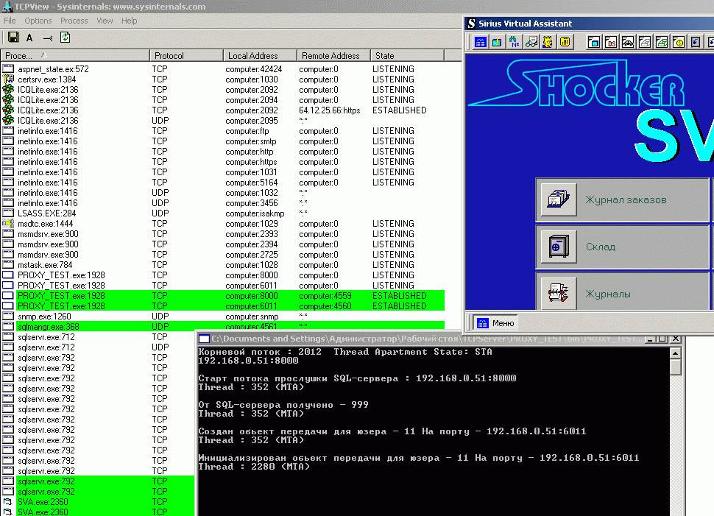The height and width of the screenshot is (516, 714).
Task: Select the LSASS.EXE:284 row
Action: point(223,213)
